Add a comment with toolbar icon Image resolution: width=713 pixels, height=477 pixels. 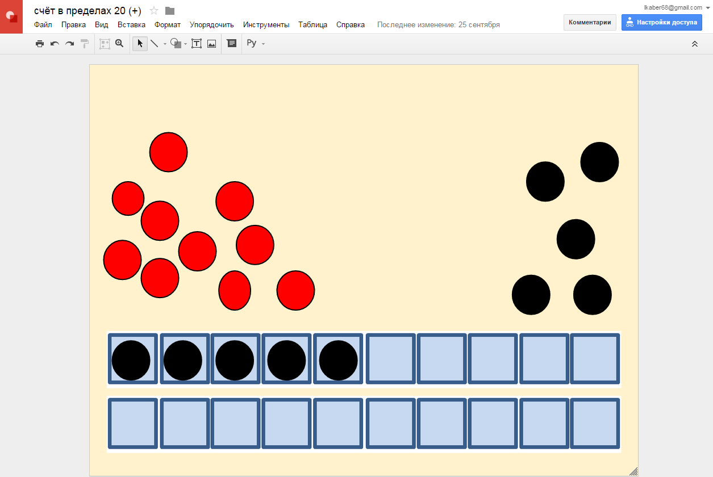pos(232,44)
